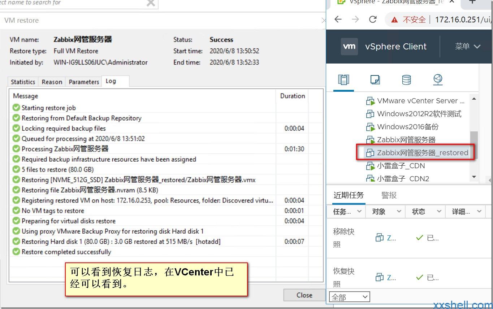Screen dimensions: 493x309
Task: Select Zabbix网管服务器_restored in inventory tree
Action: tap(422, 153)
